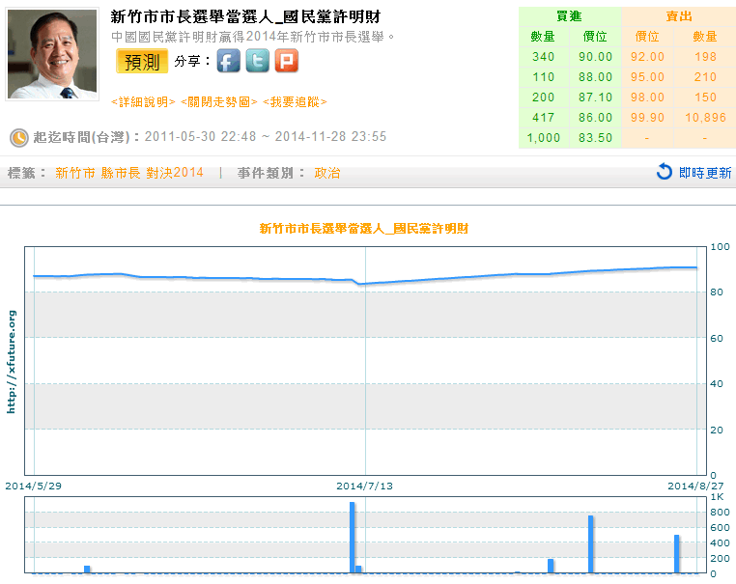
Task: Click the chart date label 2014/8/27
Action: 695,486
